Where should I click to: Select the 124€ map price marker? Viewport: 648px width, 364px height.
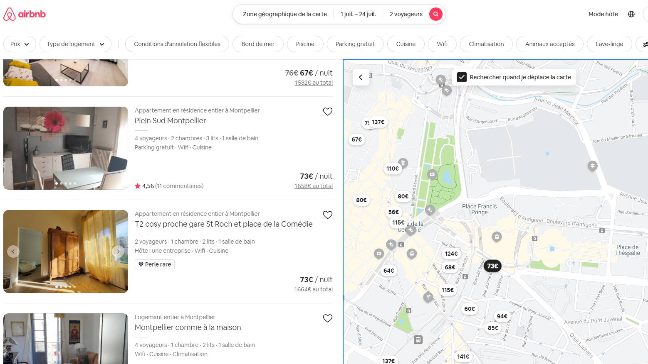point(451,254)
